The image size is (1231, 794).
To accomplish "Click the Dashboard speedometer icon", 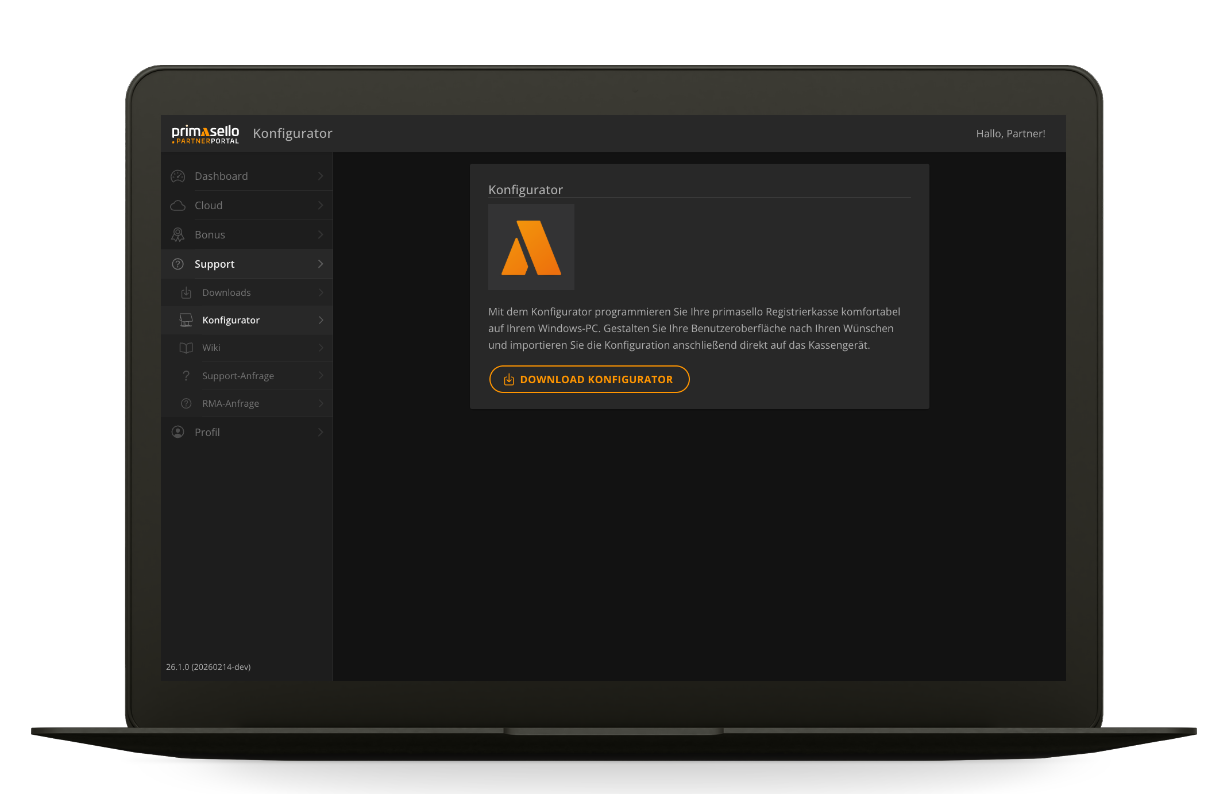I will click(177, 176).
